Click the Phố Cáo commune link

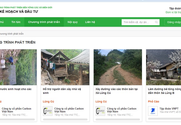(153, 101)
